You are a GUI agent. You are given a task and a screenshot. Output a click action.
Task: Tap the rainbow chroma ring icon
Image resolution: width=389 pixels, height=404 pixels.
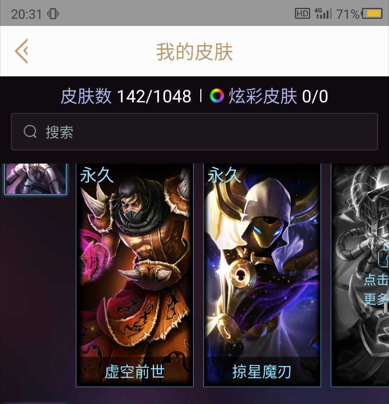pyautogui.click(x=217, y=96)
